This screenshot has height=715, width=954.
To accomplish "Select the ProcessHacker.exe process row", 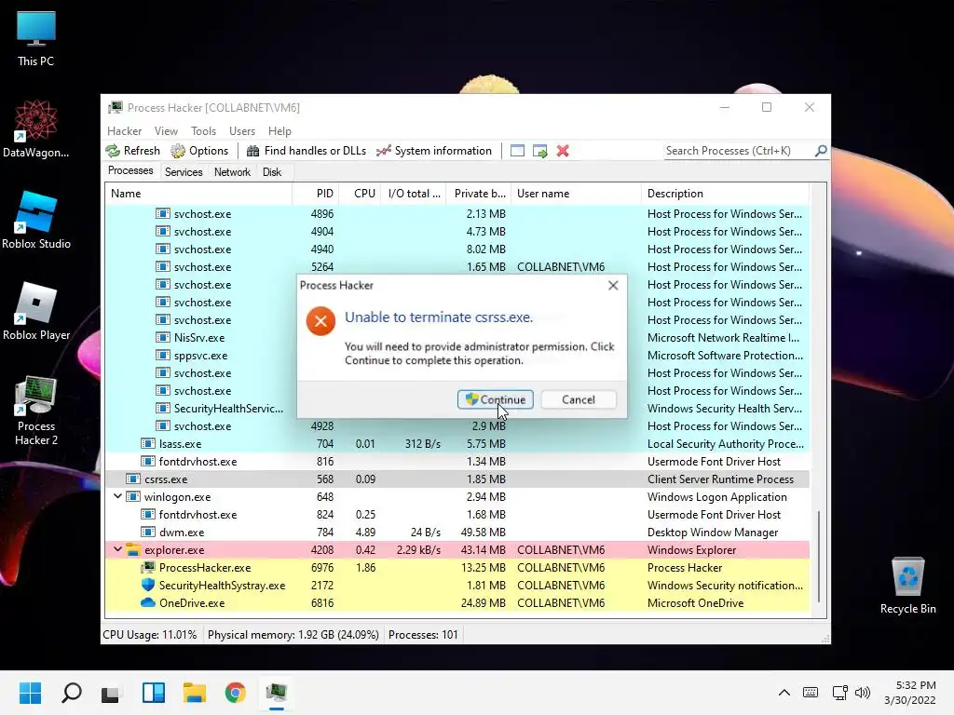I will [x=457, y=567].
